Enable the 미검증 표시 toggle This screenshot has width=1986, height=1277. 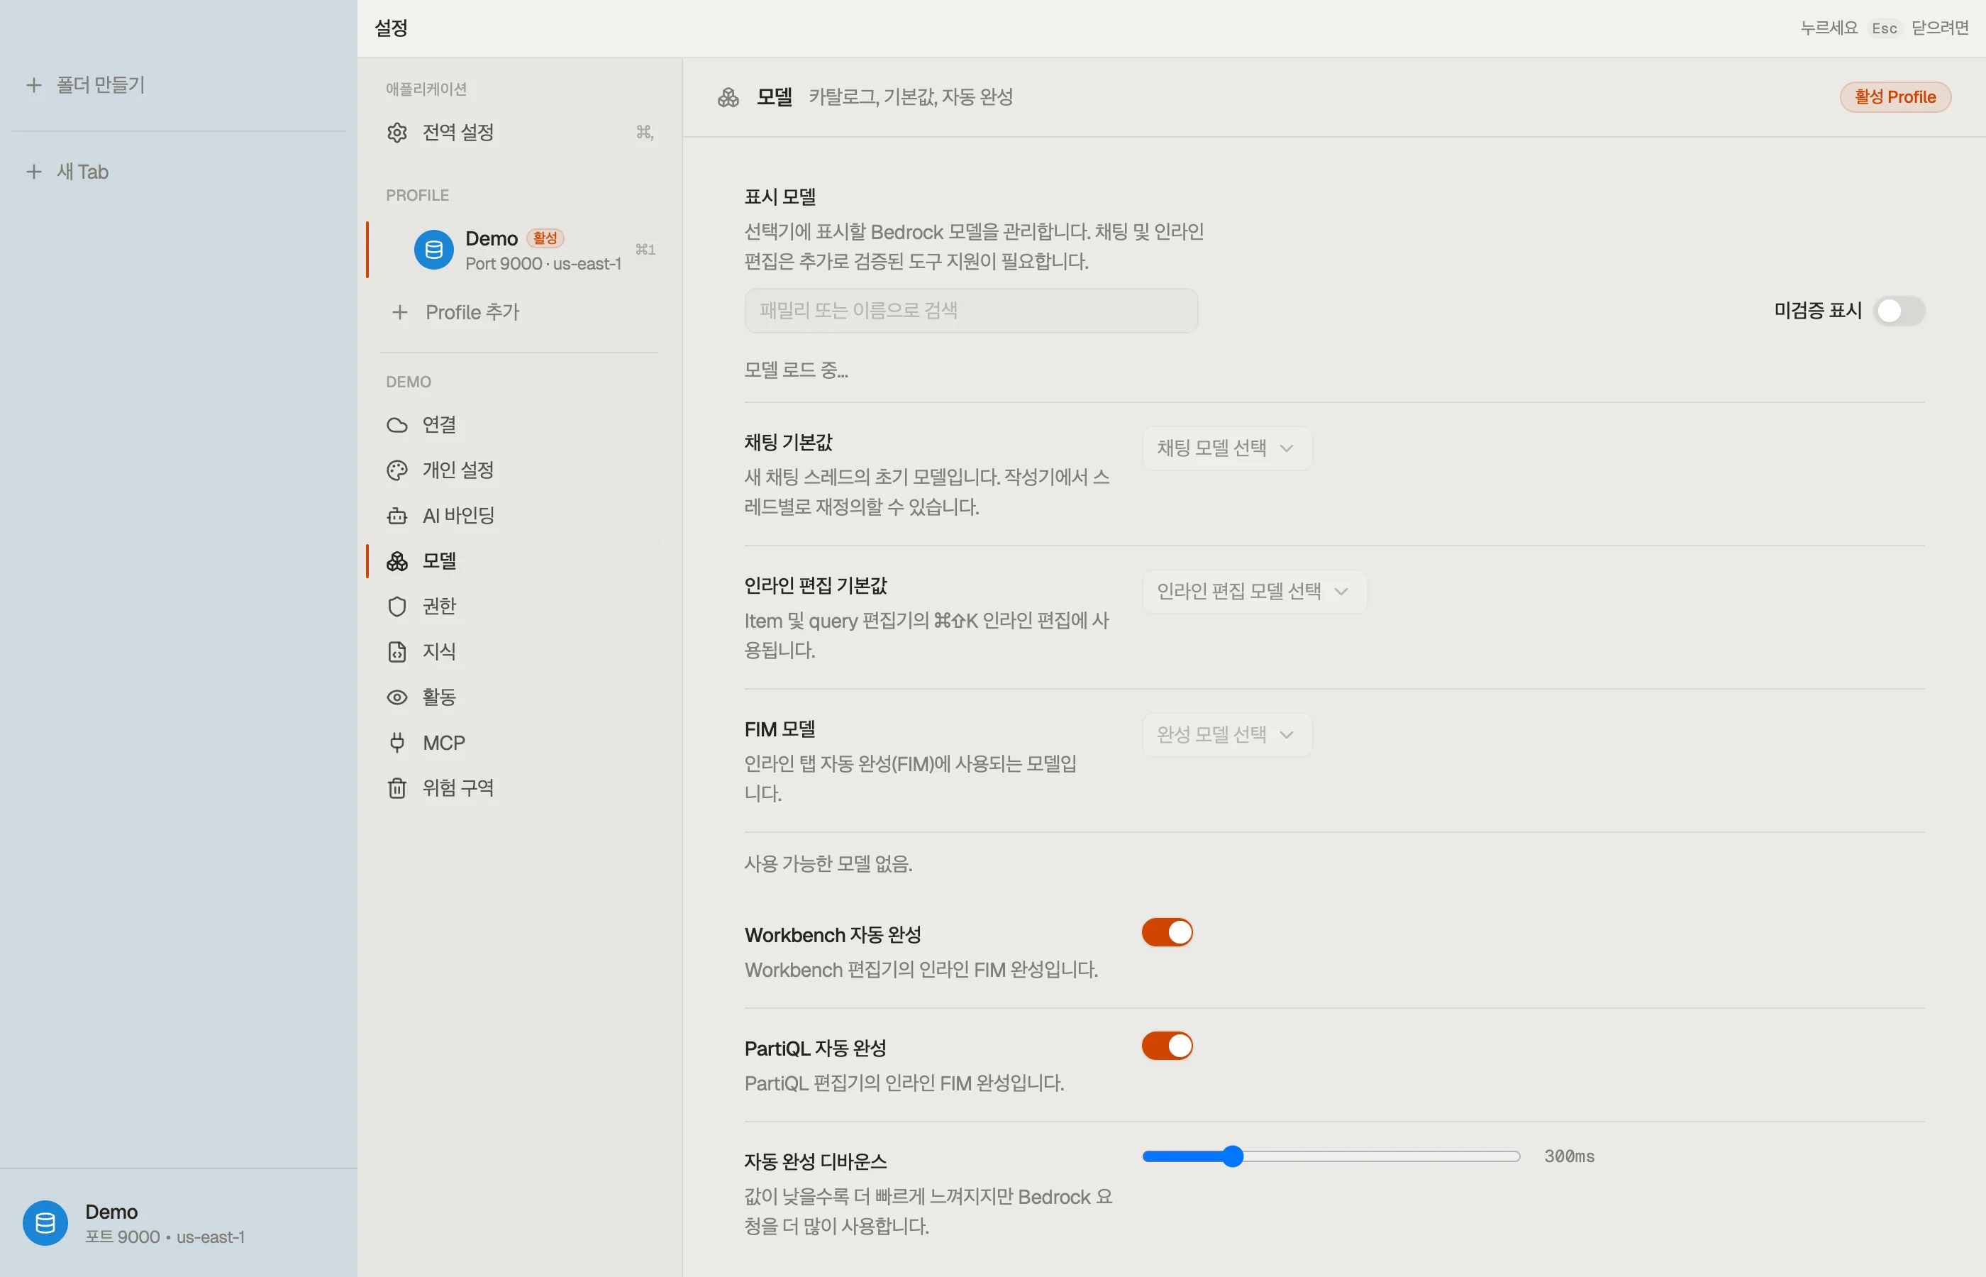(1899, 311)
